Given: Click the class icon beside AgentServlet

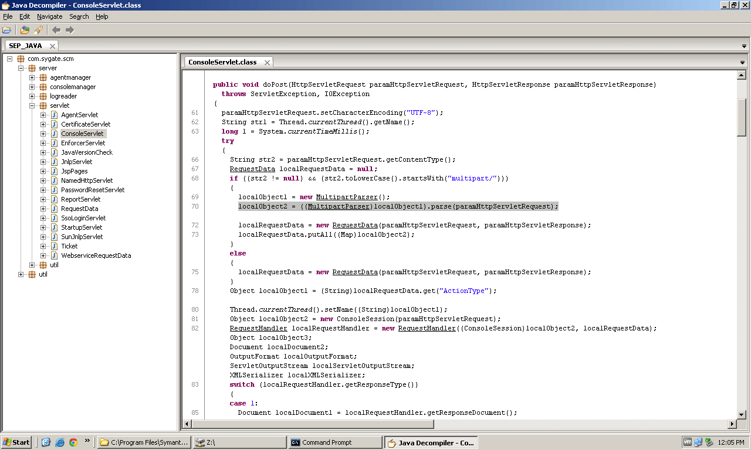Looking at the screenshot, I should 54,115.
